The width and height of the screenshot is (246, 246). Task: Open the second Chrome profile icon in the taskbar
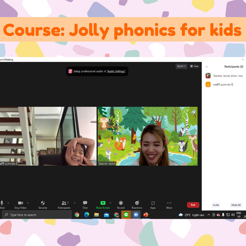(x=116, y=215)
